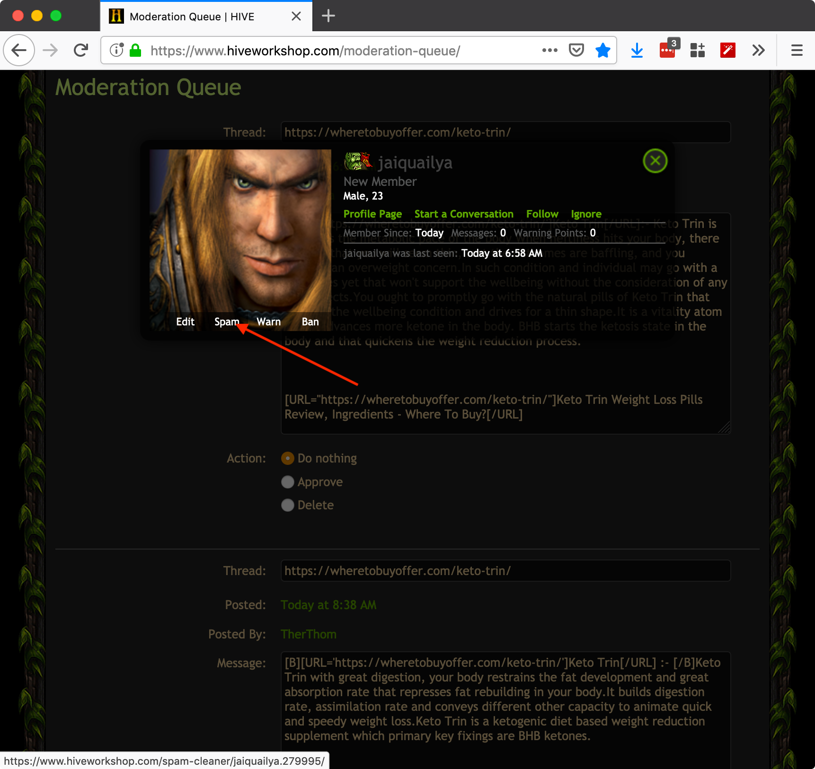Click the first Thread title field
815x769 pixels.
tap(505, 132)
